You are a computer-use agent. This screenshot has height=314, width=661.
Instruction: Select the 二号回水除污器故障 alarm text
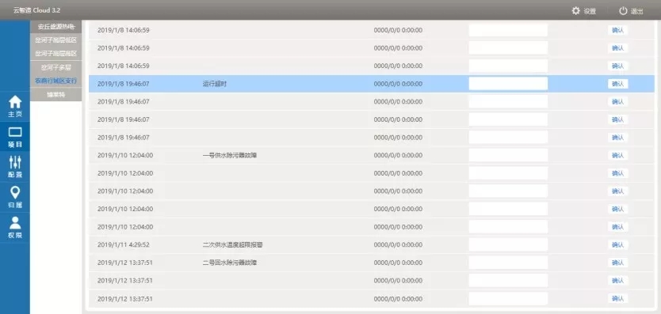click(x=230, y=263)
